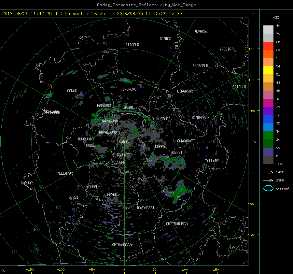Click the JEVARGI city label
Viewport: 293px width, 274px height.
(x=201, y=31)
